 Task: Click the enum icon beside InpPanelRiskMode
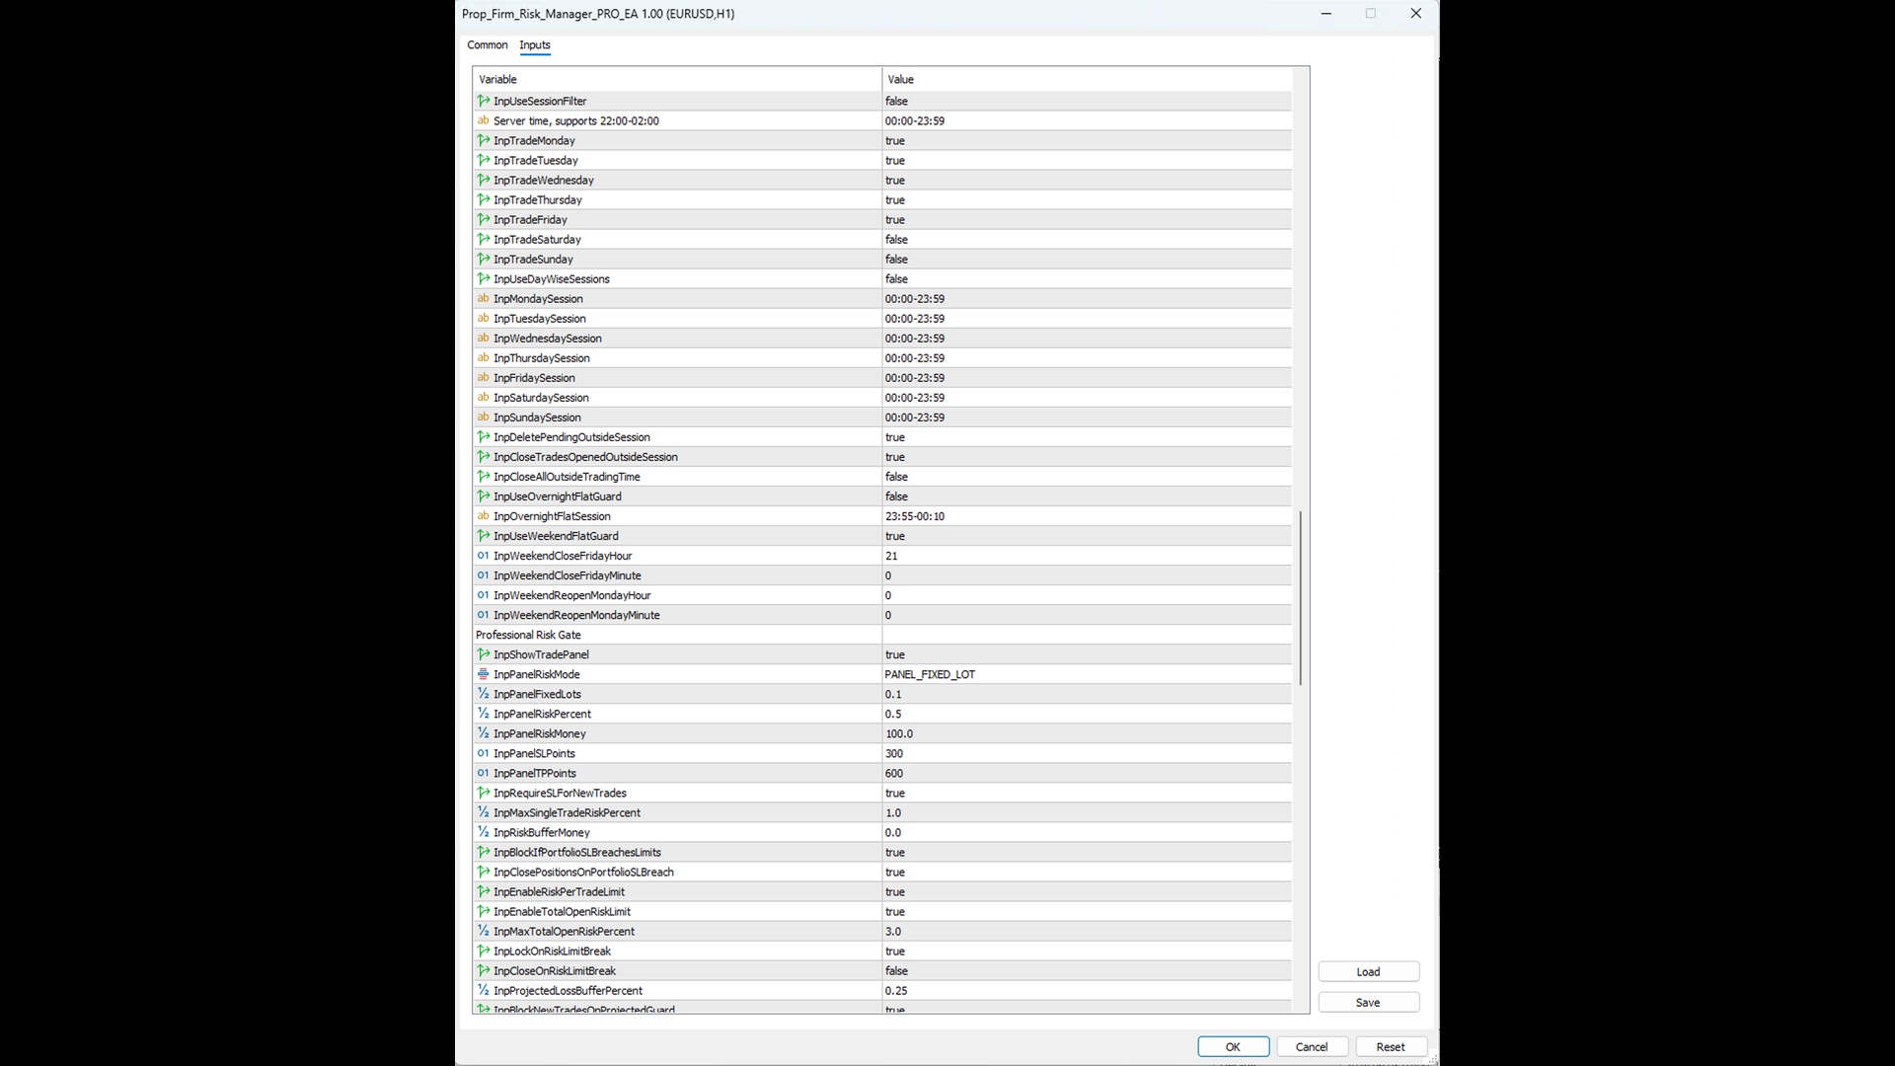point(484,674)
